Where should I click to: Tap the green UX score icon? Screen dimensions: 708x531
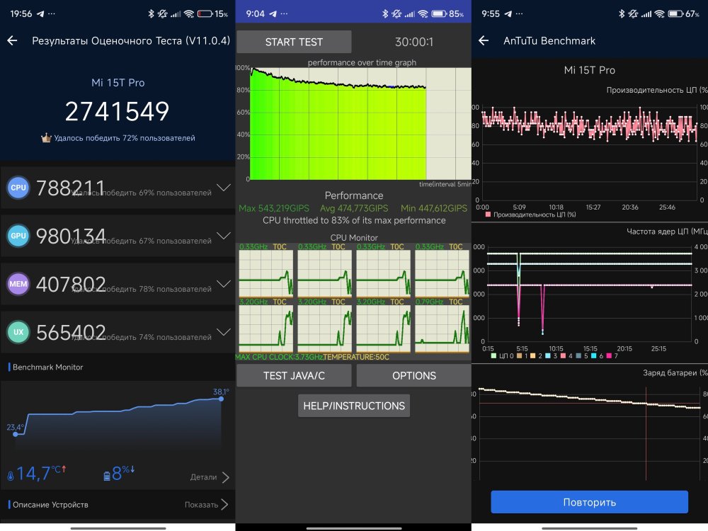click(x=18, y=331)
